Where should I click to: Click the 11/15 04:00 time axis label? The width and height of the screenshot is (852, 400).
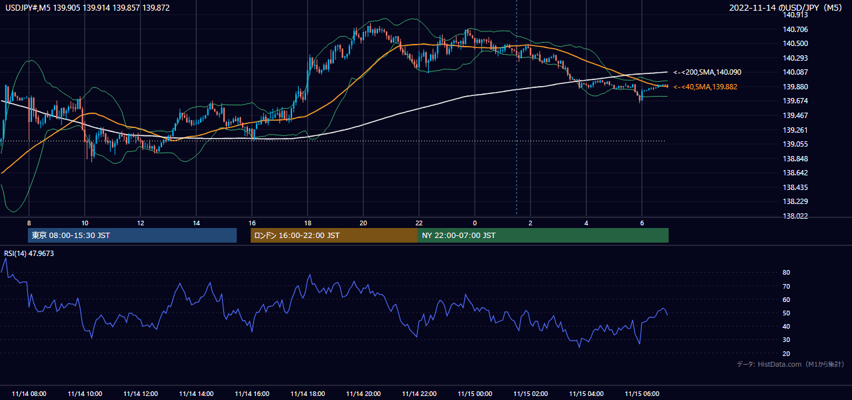[586, 394]
